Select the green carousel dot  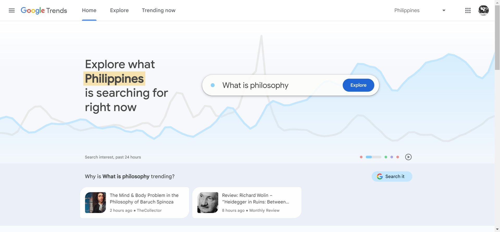pyautogui.click(x=386, y=157)
